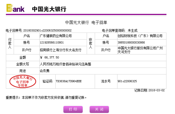175x114 pixels.
Task: Select the receipt number 20180302901c220063250000000002
Action: pyautogui.click(x=47, y=30)
